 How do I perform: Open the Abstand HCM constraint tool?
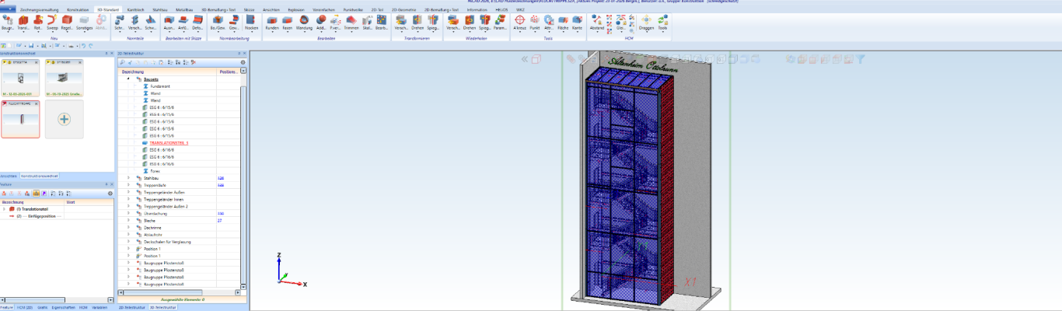point(597,20)
